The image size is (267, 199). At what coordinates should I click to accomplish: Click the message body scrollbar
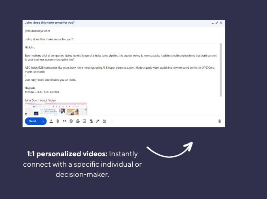[221, 70]
